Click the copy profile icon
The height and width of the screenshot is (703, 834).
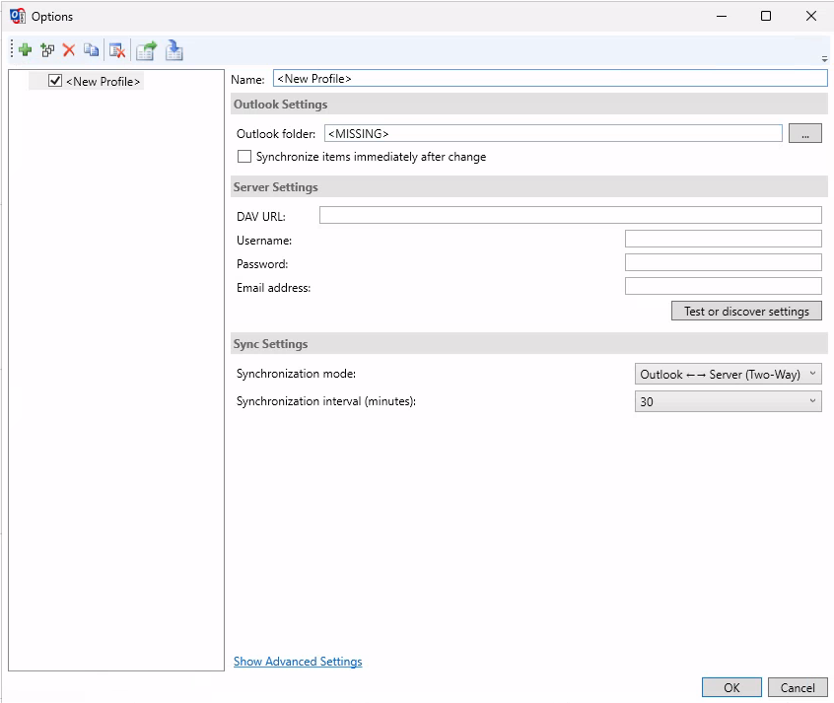tap(91, 50)
